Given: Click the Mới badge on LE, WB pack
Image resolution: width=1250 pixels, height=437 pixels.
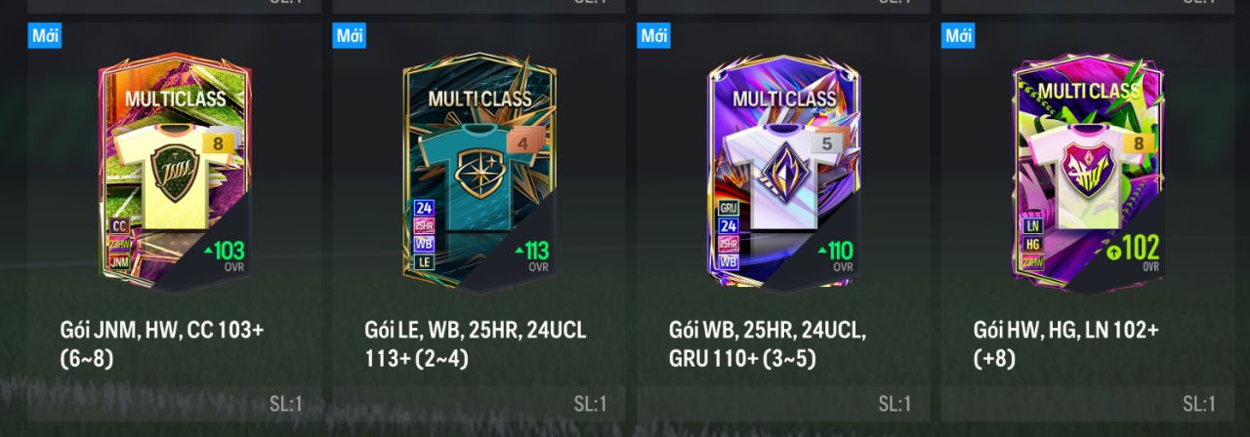Looking at the screenshot, I should click(351, 36).
